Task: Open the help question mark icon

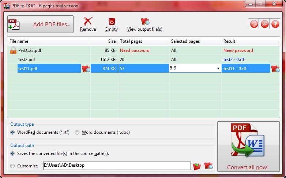Action: (x=275, y=24)
